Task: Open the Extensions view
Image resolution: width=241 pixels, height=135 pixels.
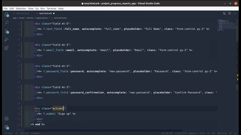Action: pyautogui.click(x=6, y=48)
